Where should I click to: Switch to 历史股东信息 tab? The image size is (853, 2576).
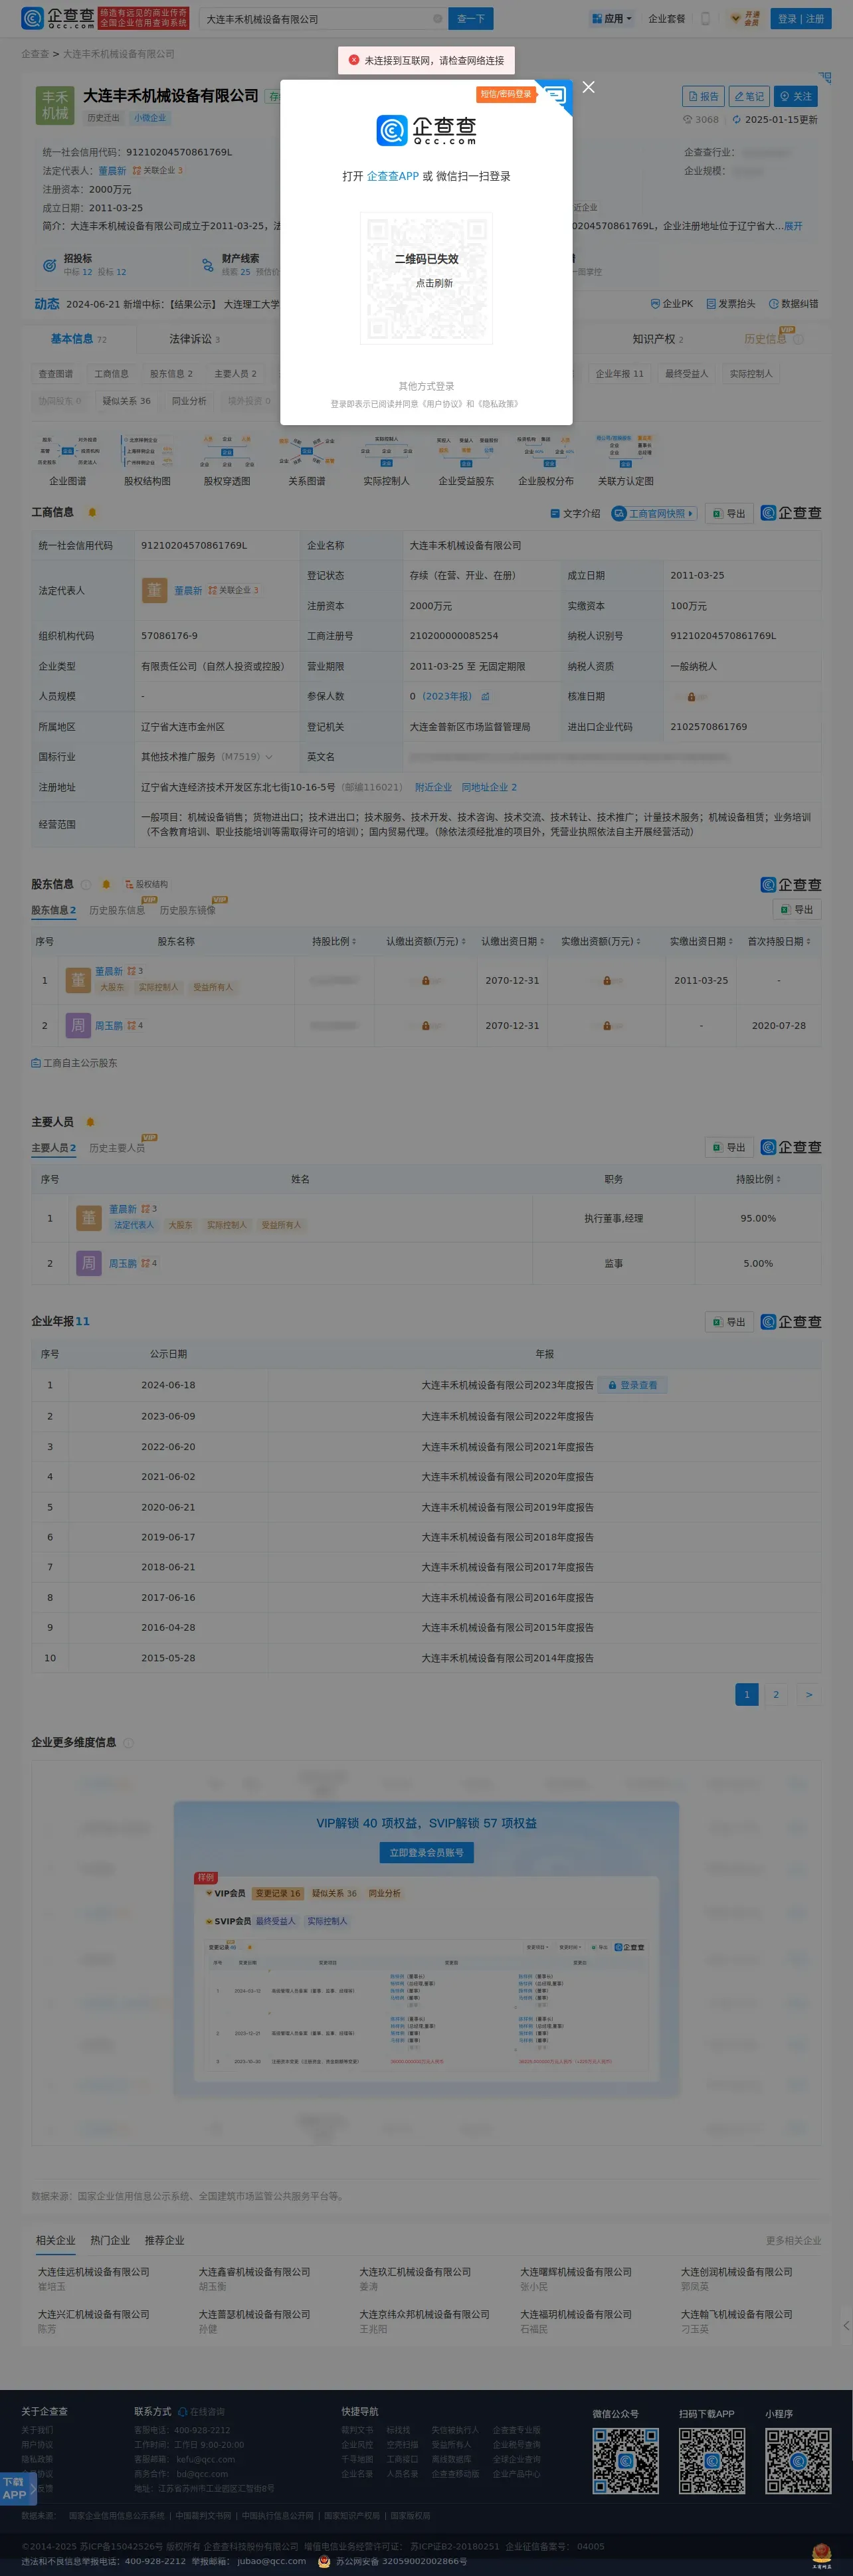coord(117,910)
